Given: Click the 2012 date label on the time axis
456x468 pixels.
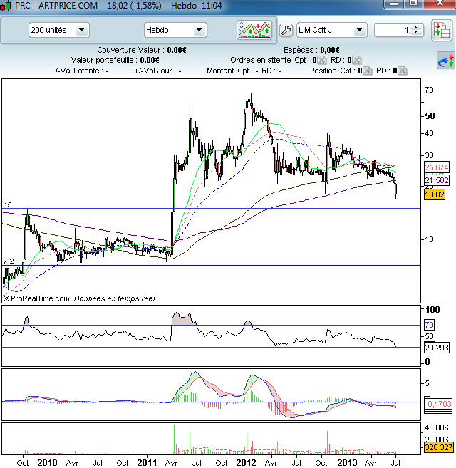Looking at the screenshot, I should point(246,462).
